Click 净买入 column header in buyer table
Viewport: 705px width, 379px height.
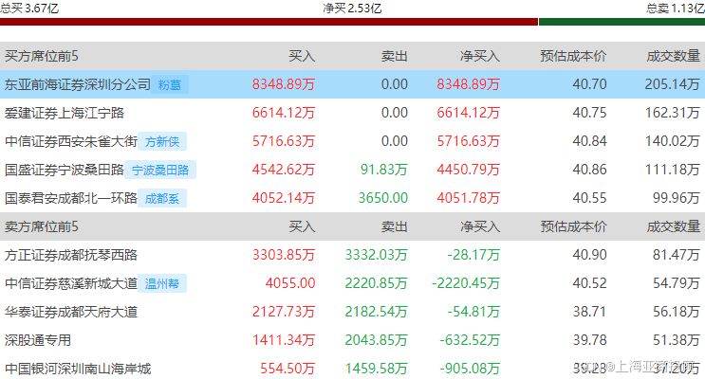(x=480, y=56)
